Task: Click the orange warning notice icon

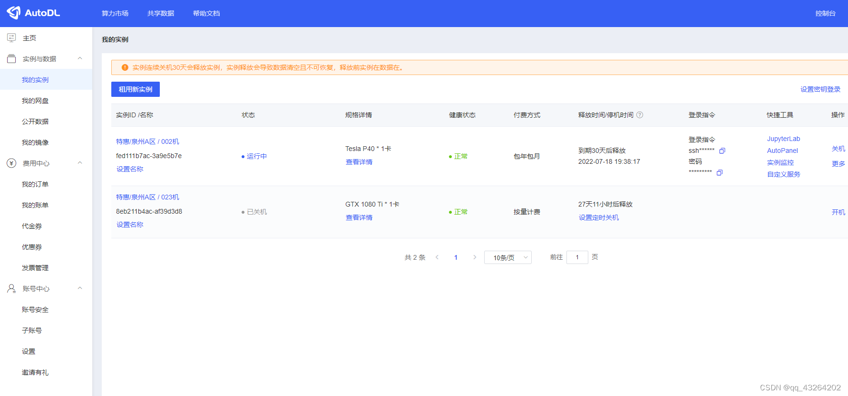Action: [x=125, y=67]
